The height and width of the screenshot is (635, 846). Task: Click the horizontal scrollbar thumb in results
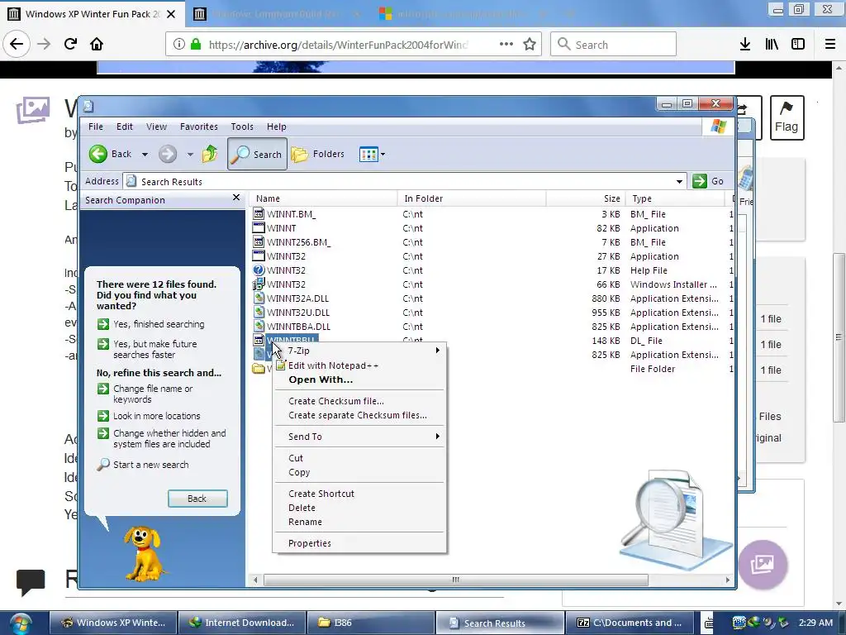455,580
